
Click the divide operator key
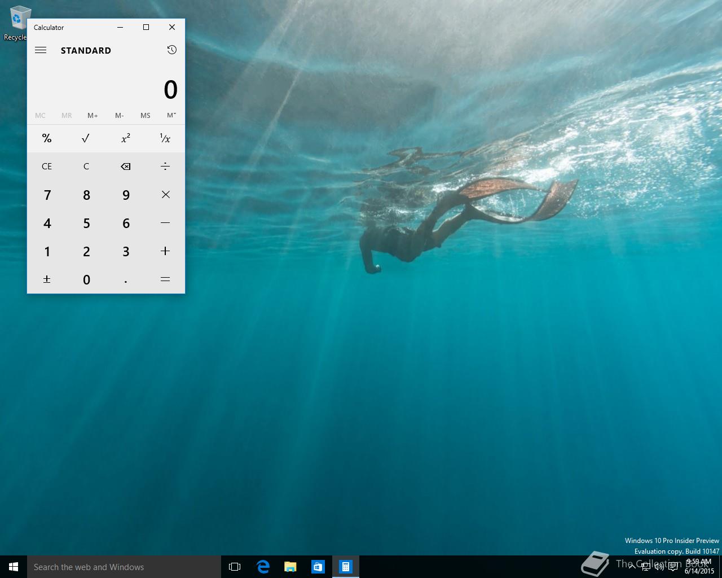[165, 167]
